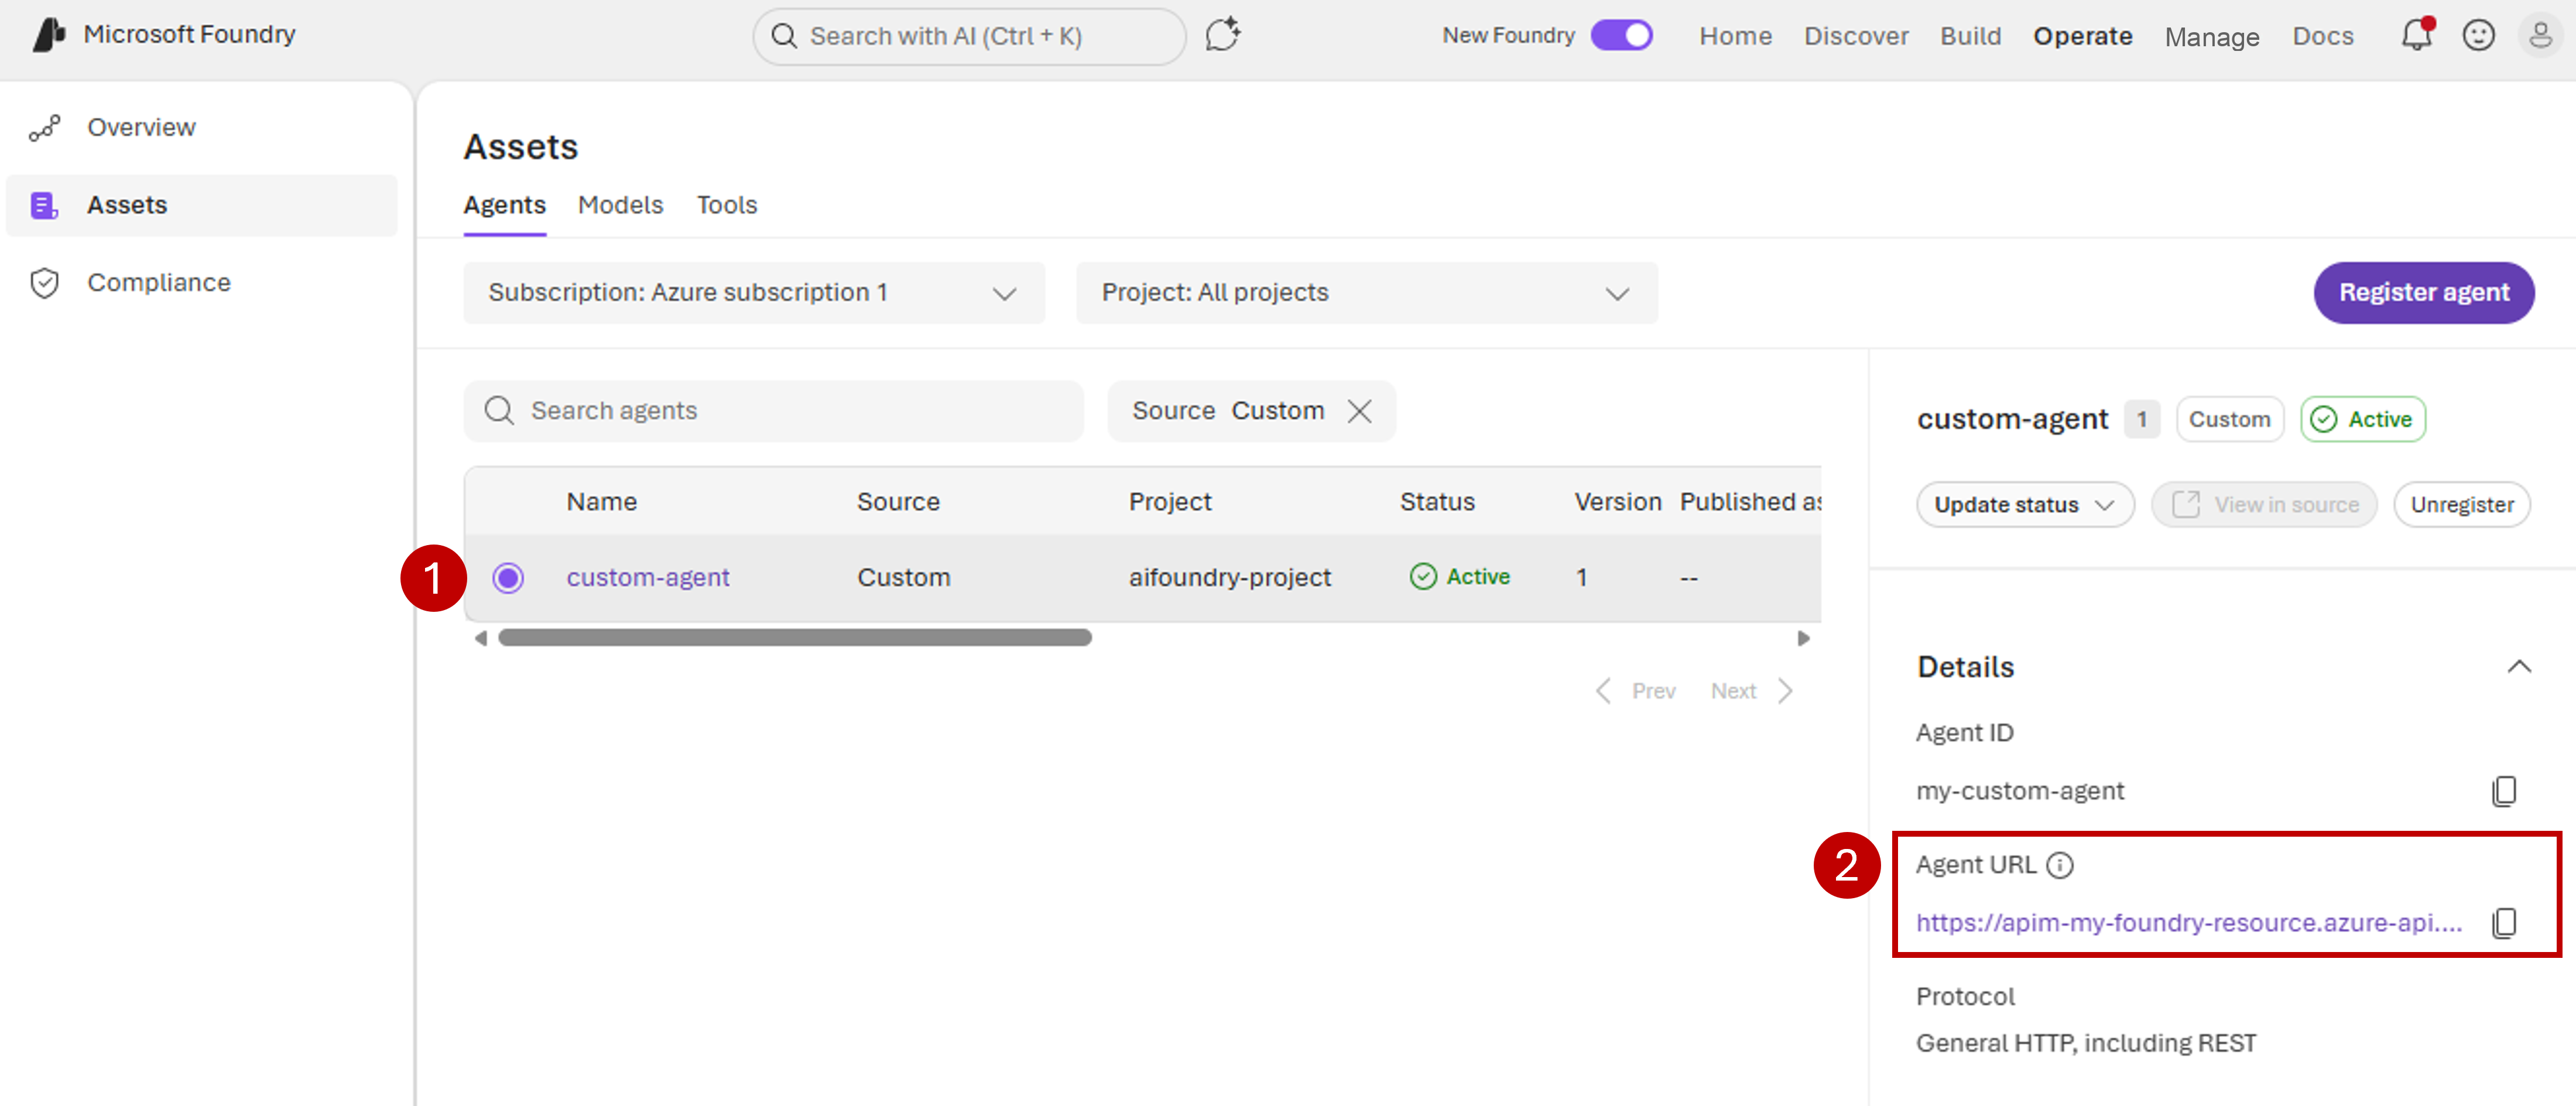Open the Operate menu

coord(2082,36)
